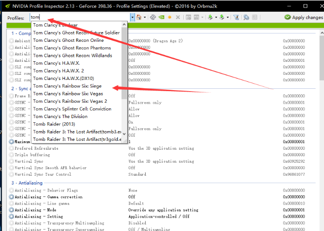The height and width of the screenshot is (231, 324).
Task: Click the gray X delete profile icon
Action: (178, 17)
